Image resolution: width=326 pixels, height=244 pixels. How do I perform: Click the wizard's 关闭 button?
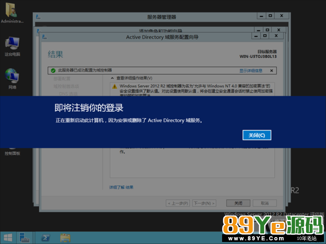click(238, 203)
